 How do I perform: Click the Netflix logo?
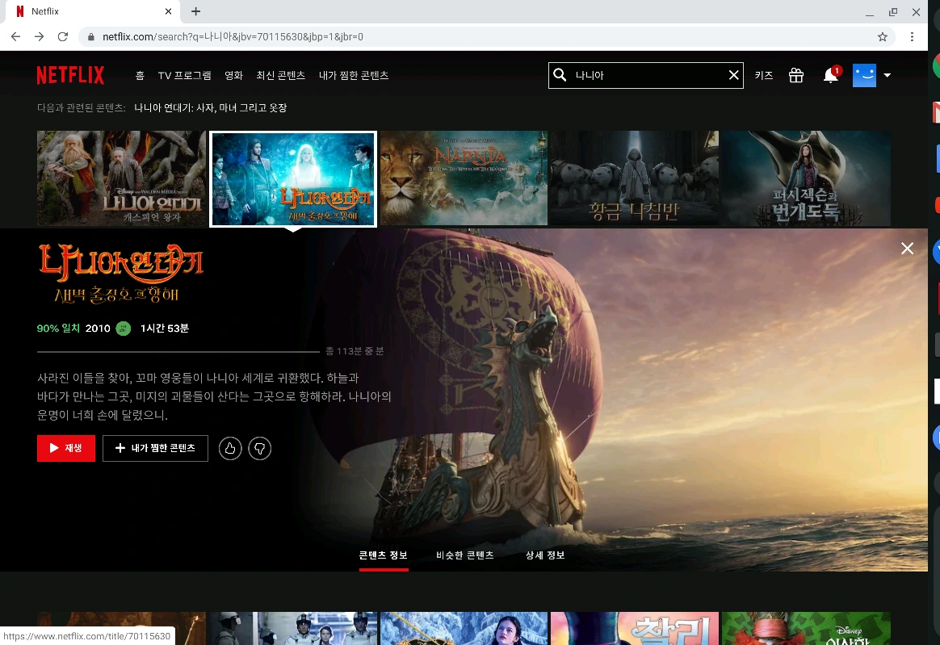click(70, 75)
